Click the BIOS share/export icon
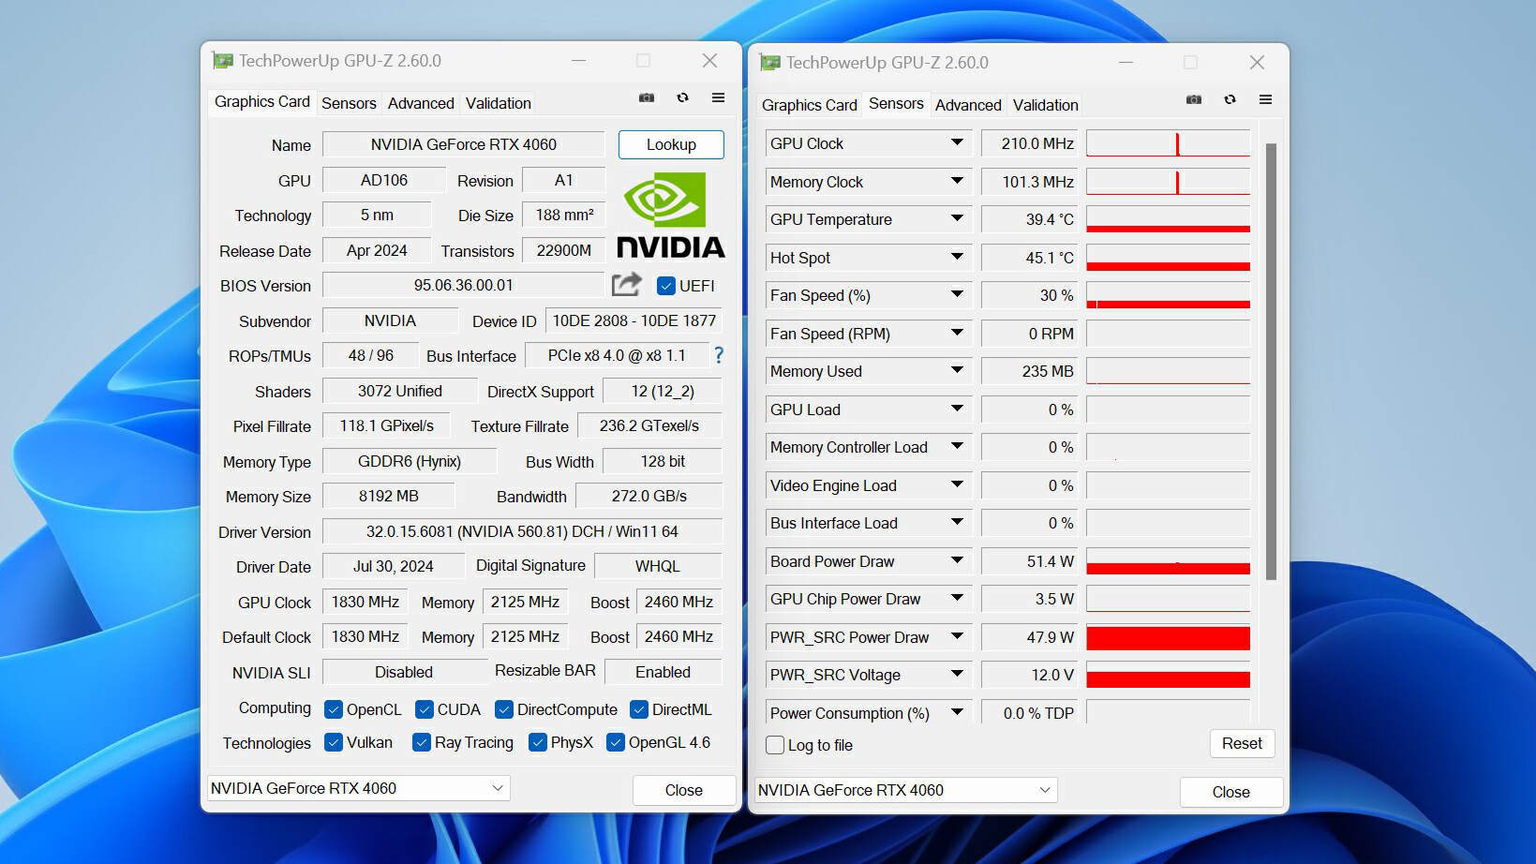Screen dimensions: 1536x864 (627, 284)
